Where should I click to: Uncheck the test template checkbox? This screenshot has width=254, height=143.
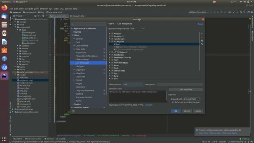coord(115,44)
